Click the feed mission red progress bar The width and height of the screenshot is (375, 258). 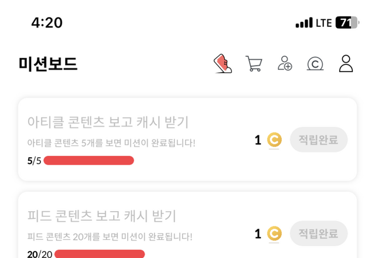click(99, 254)
